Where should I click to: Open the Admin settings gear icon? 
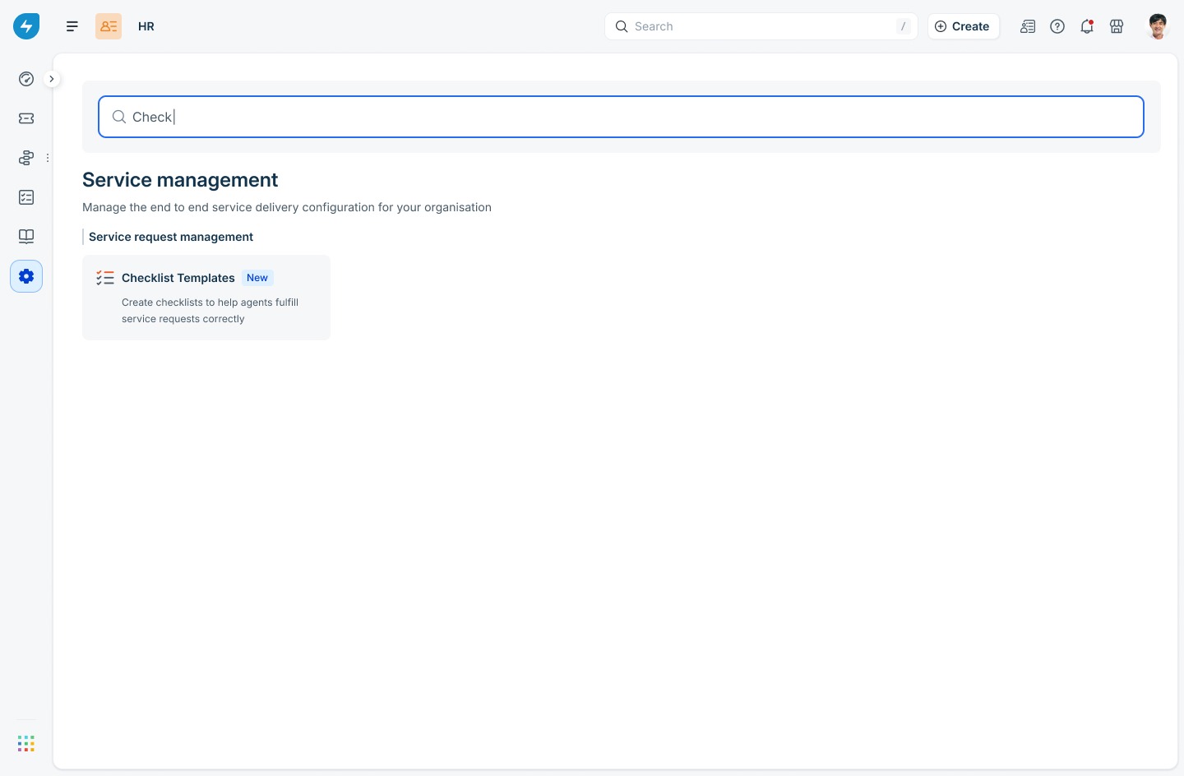(x=26, y=276)
